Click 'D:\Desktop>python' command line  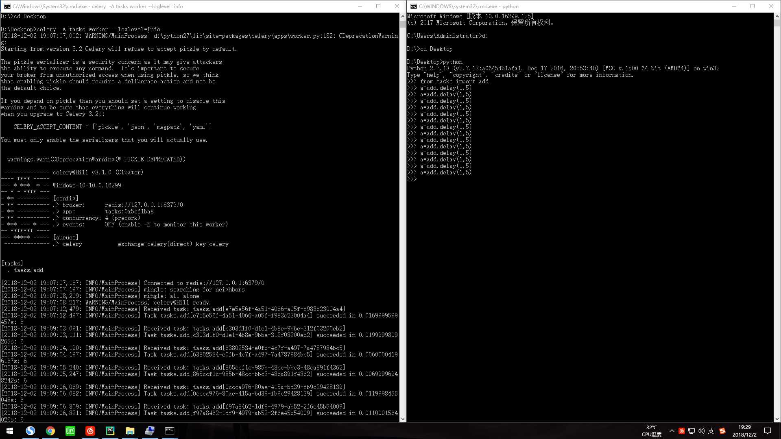[435, 62]
